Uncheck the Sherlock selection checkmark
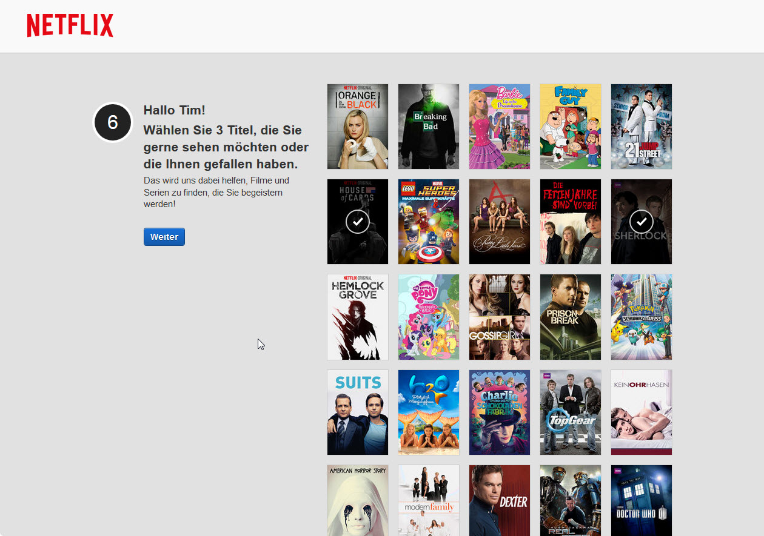 641,221
